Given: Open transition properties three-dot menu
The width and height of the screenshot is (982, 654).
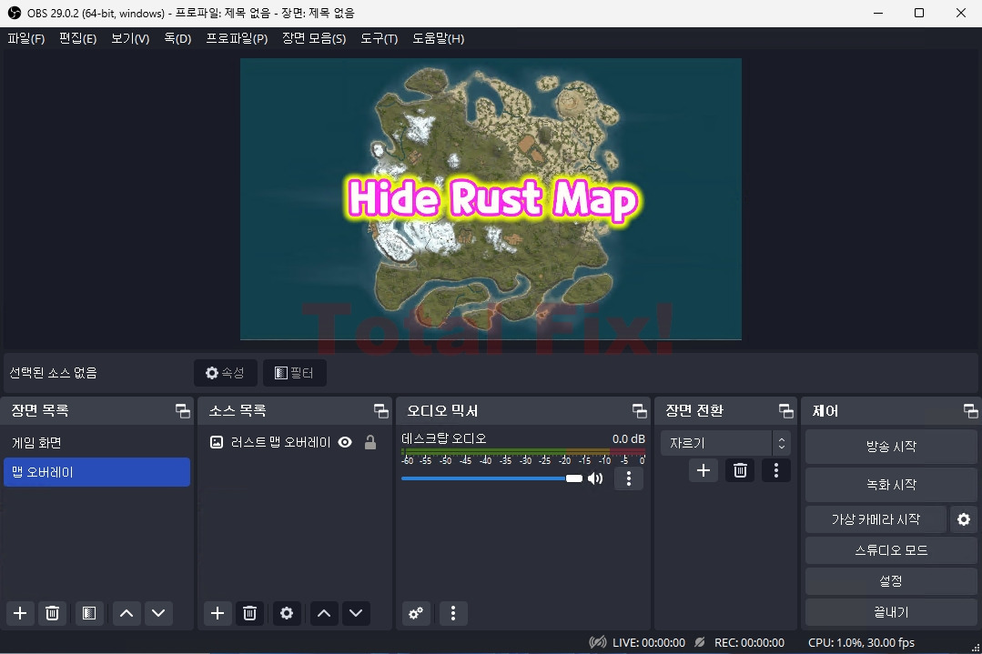Looking at the screenshot, I should (x=776, y=470).
